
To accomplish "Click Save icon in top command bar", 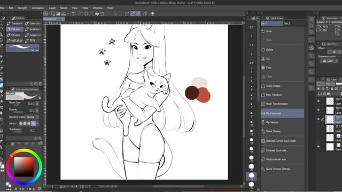I will point(64,14).
